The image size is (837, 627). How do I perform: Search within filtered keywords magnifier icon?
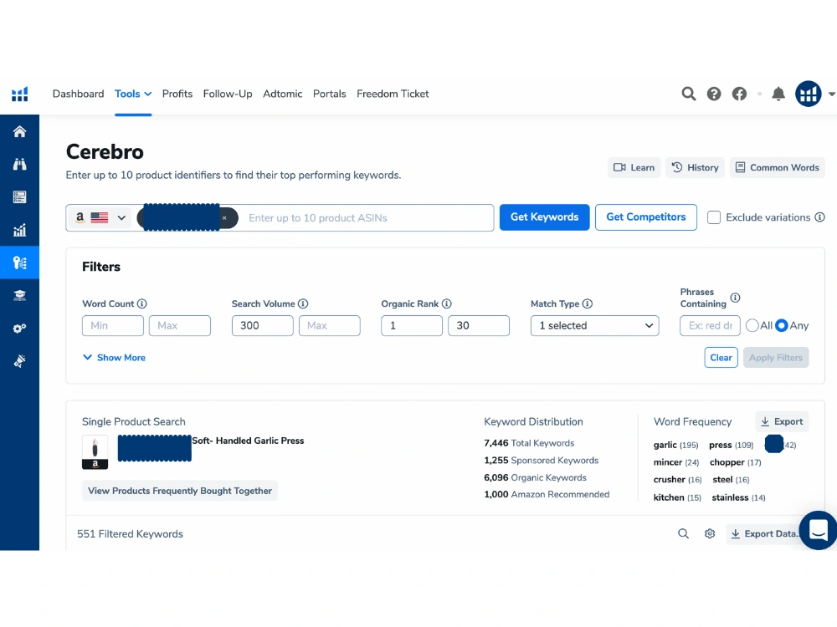point(683,533)
